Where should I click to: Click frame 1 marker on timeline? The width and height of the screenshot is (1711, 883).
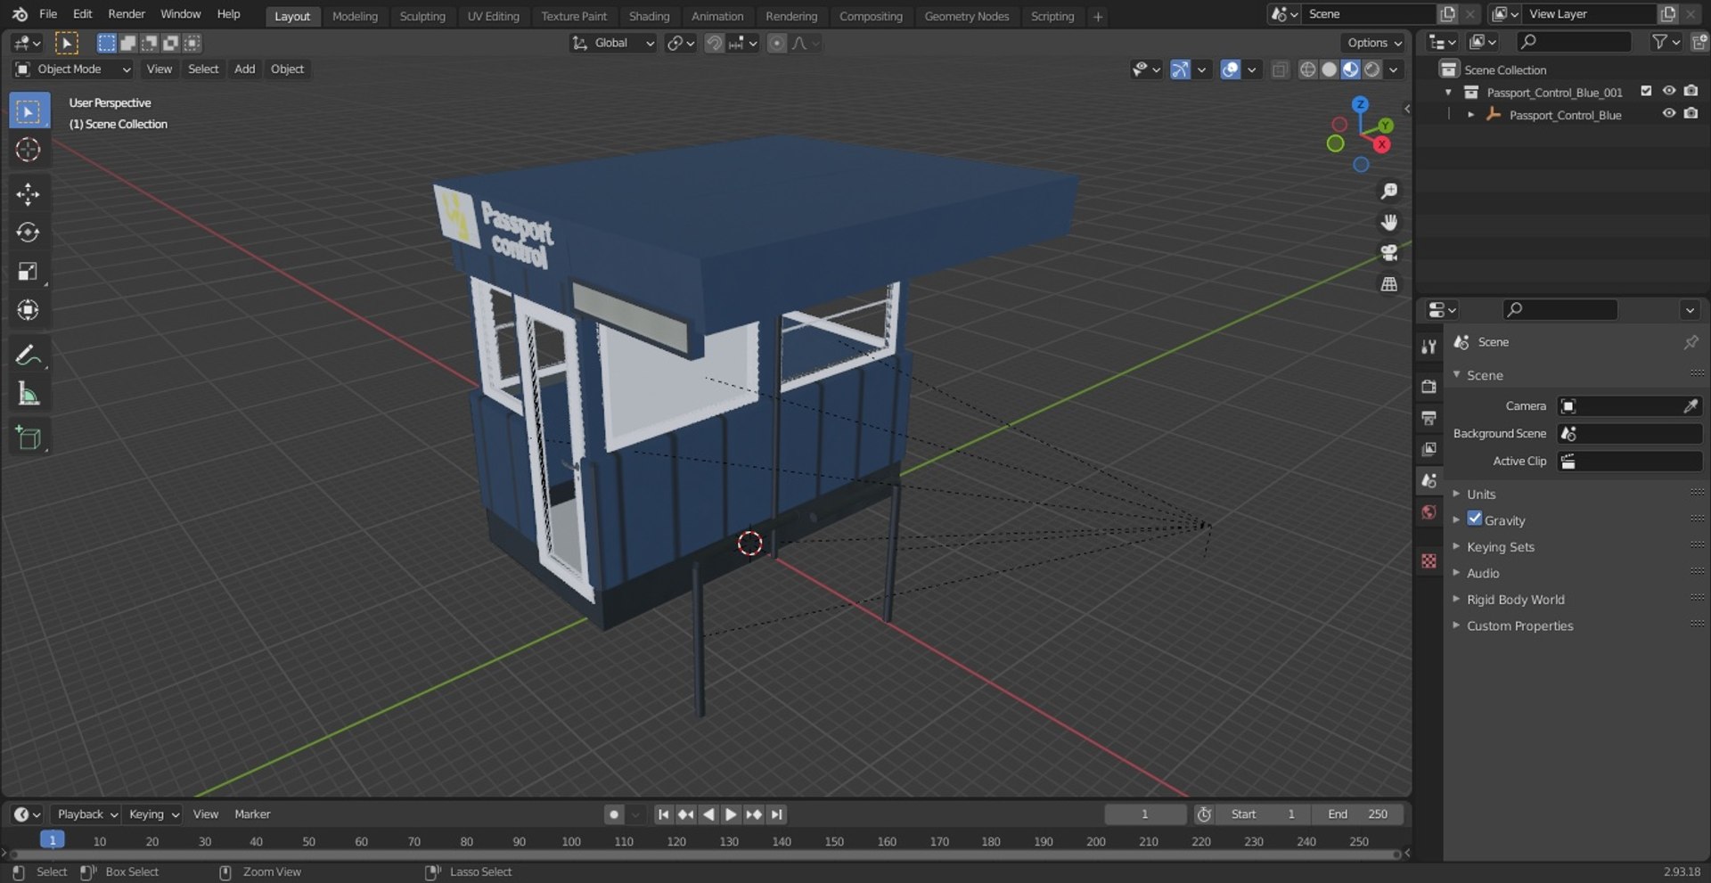click(53, 840)
